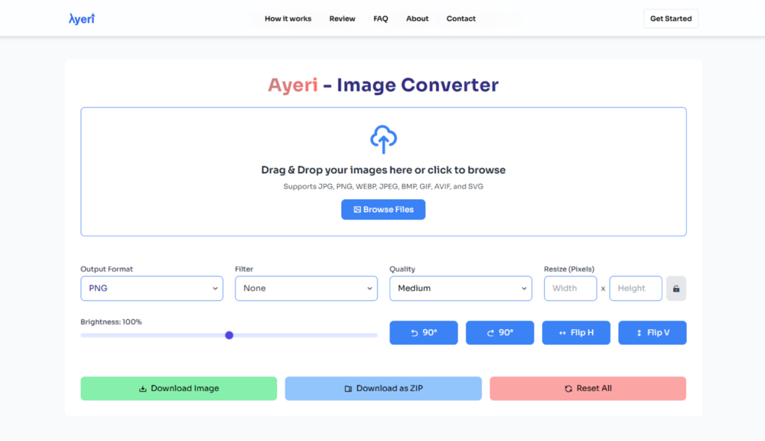
Task: Click the Ayeri logo in header
Action: pyautogui.click(x=81, y=18)
